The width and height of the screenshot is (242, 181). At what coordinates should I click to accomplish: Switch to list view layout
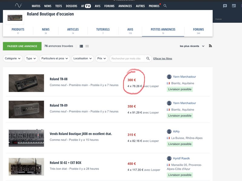coord(81,46)
